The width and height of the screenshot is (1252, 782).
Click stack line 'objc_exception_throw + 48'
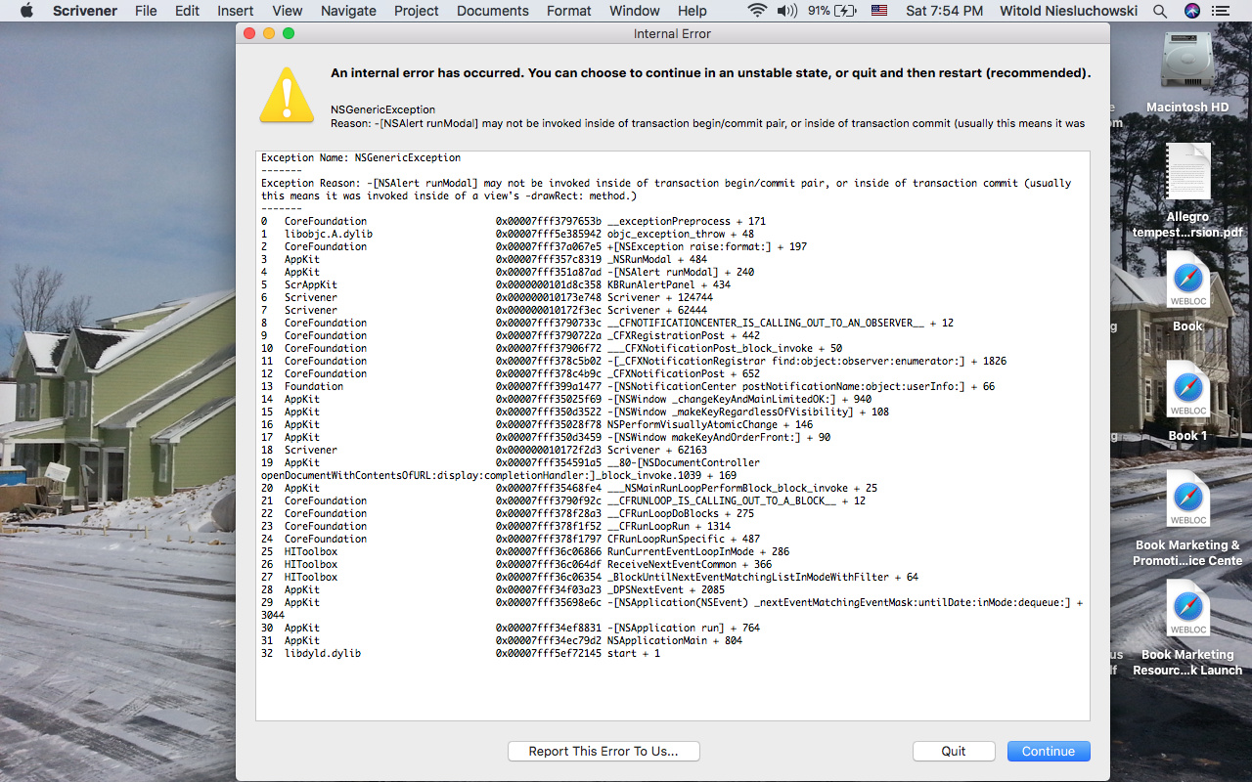681,234
